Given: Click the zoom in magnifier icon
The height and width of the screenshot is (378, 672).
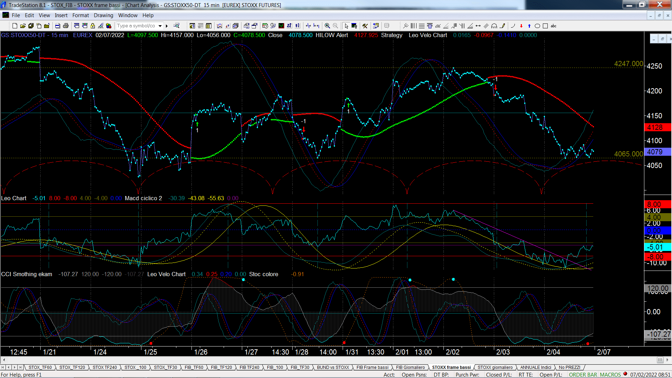Looking at the screenshot, I should click(x=327, y=26).
